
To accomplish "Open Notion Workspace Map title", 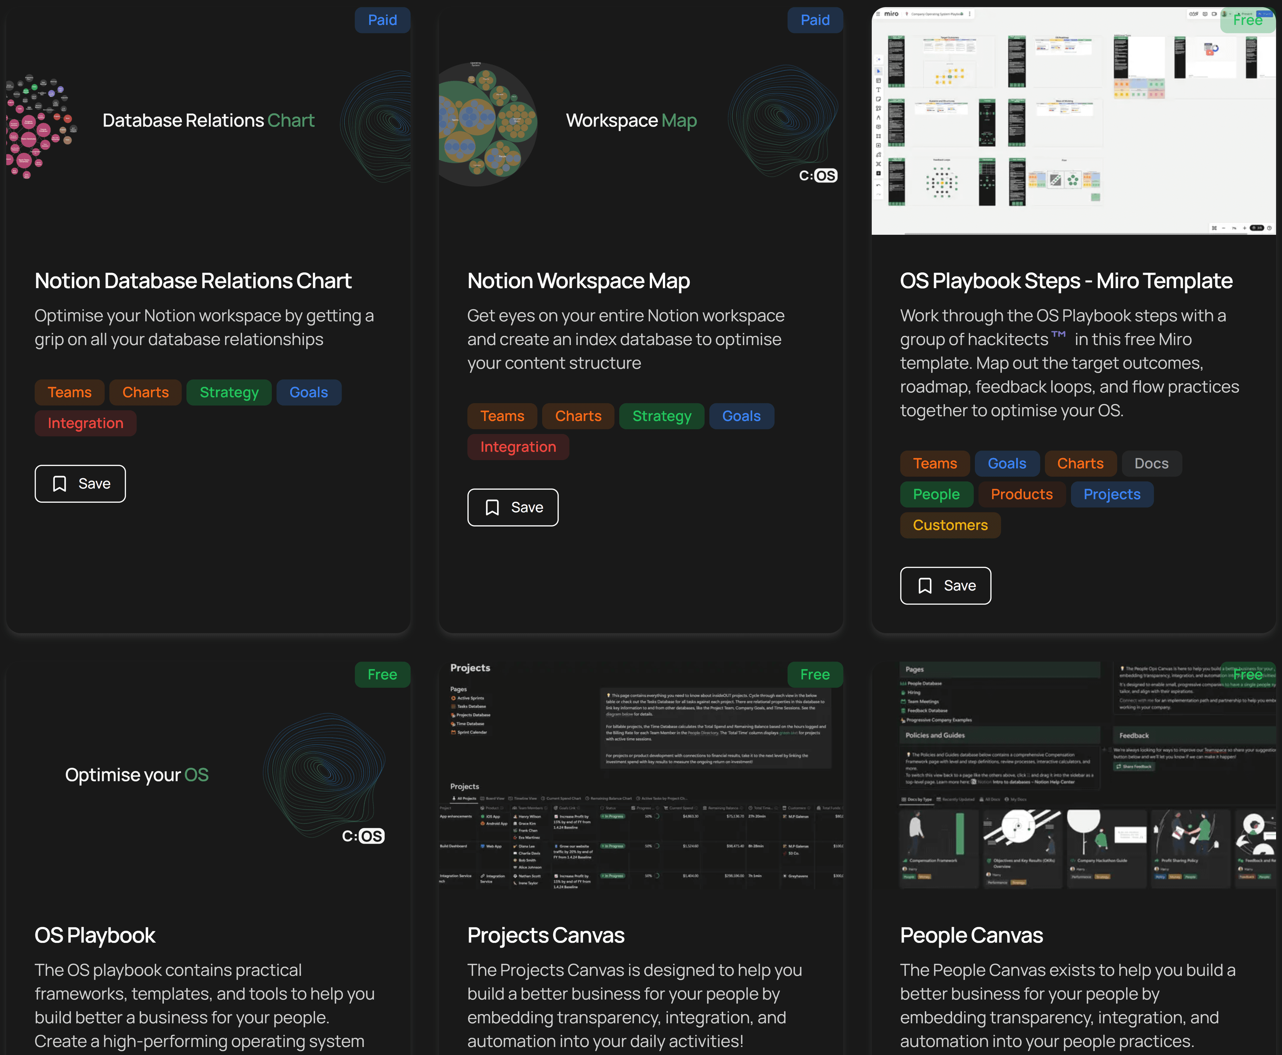I will 579,281.
